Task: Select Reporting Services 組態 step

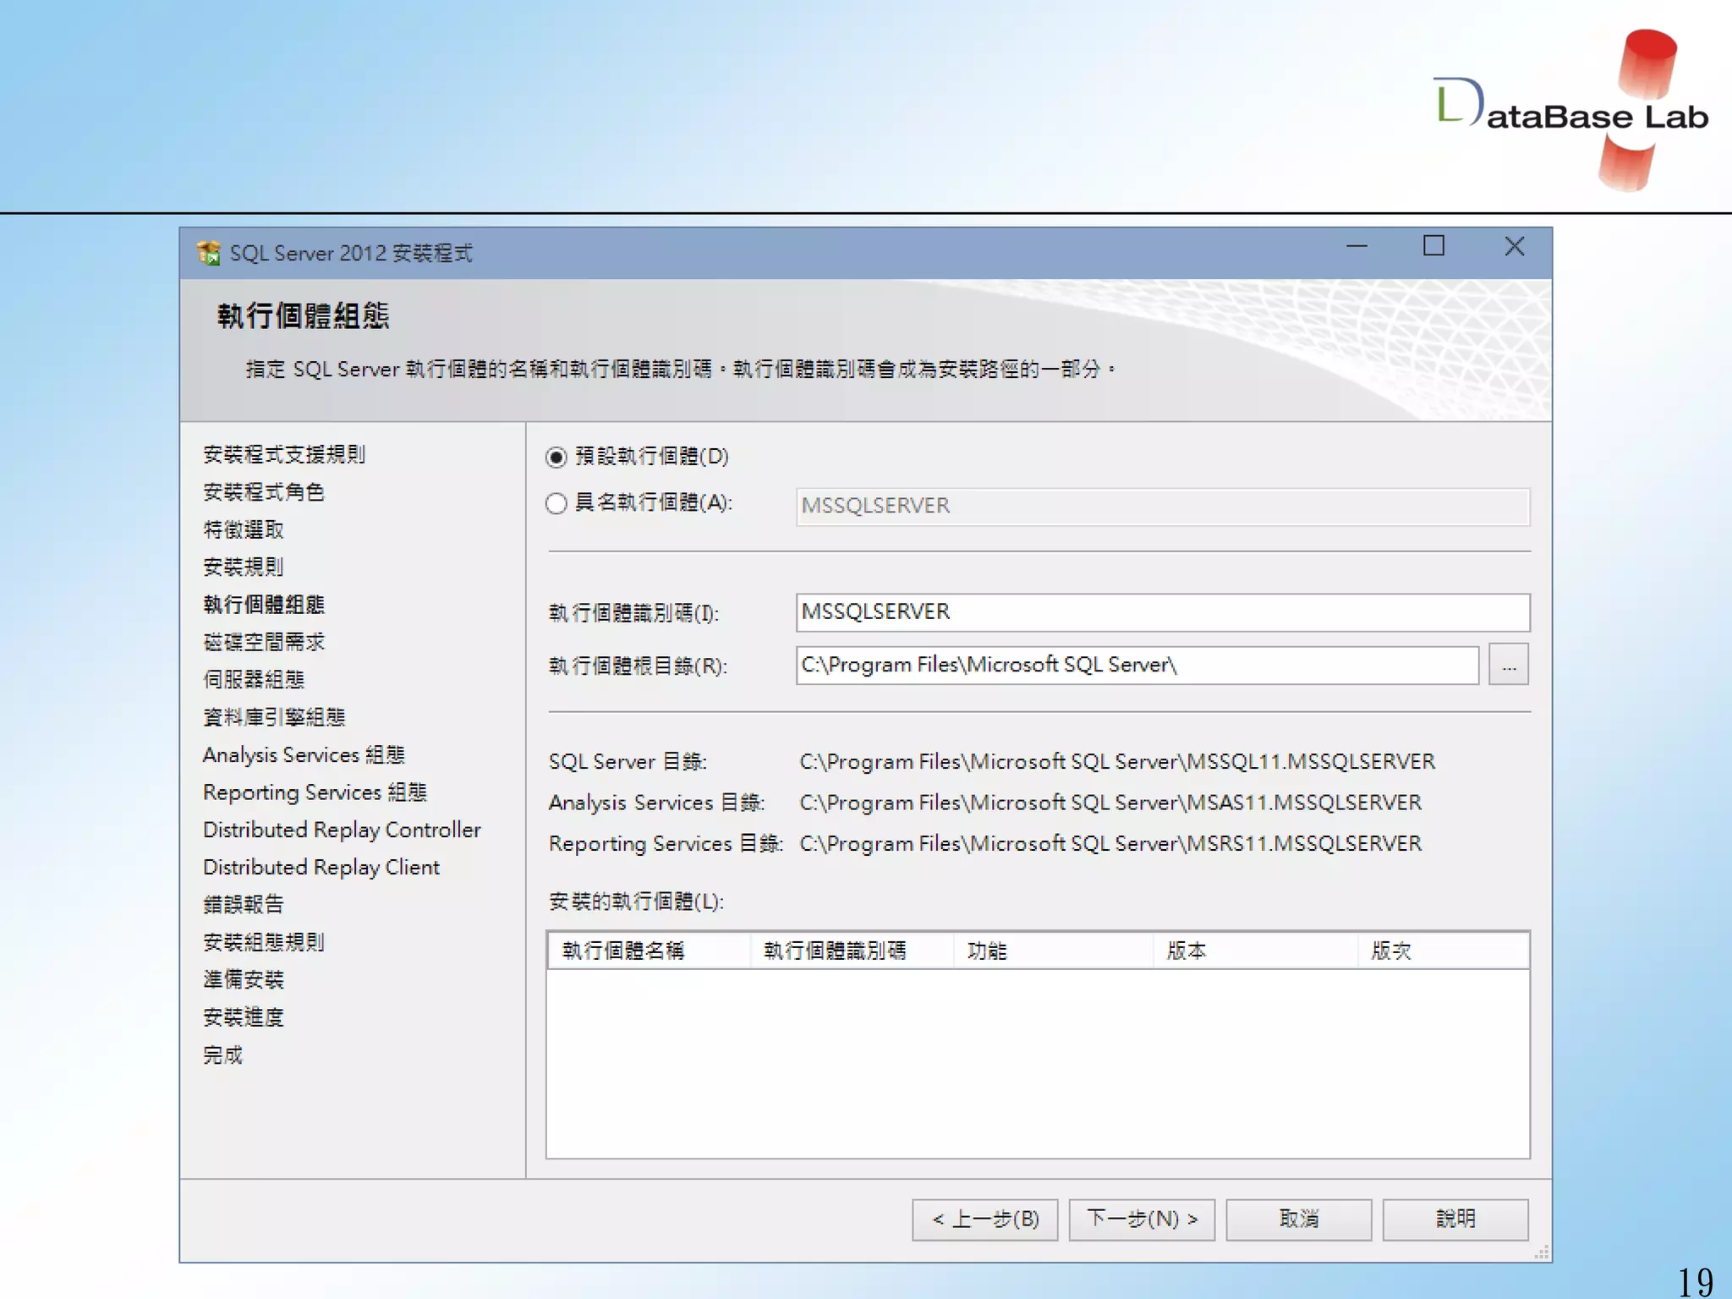Action: tap(315, 792)
